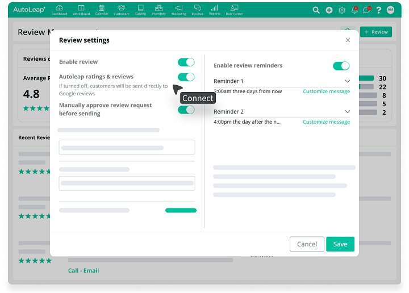The height and width of the screenshot is (293, 409).
Task: Disable the Enable review toggle
Action: 186,62
